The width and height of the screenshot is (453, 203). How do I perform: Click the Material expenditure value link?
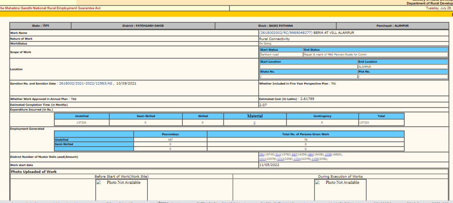(x=254, y=123)
